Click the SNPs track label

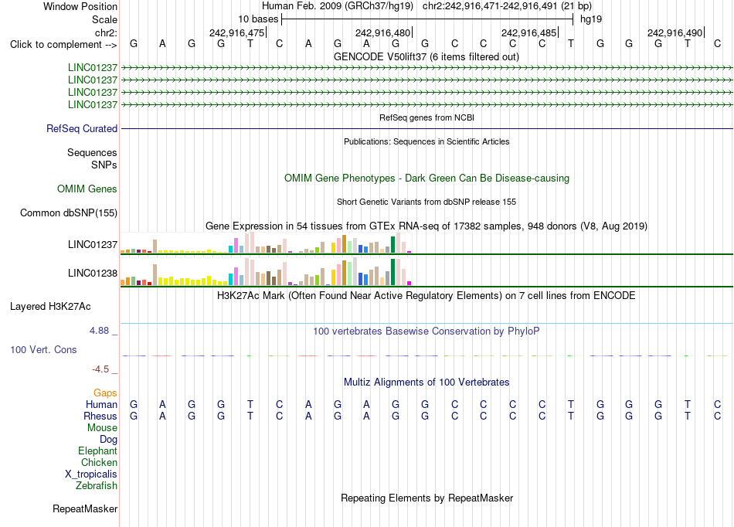104,165
